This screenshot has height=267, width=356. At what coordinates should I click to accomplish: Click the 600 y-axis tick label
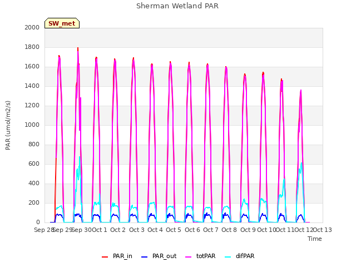(x=34, y=164)
